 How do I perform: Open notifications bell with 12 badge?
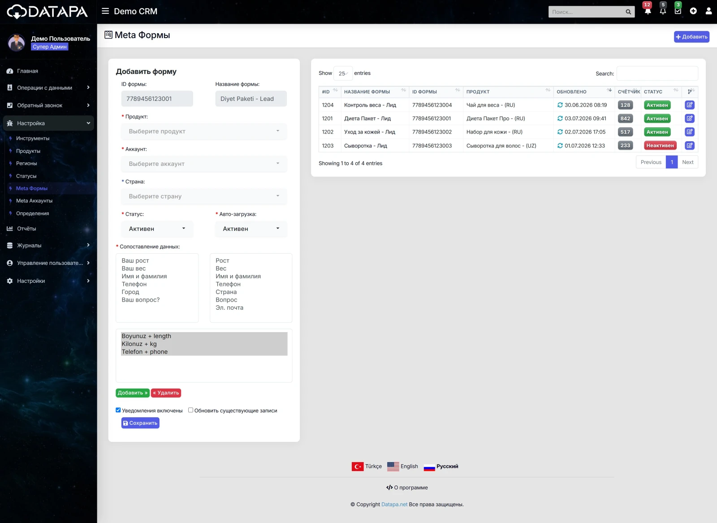pyautogui.click(x=648, y=11)
